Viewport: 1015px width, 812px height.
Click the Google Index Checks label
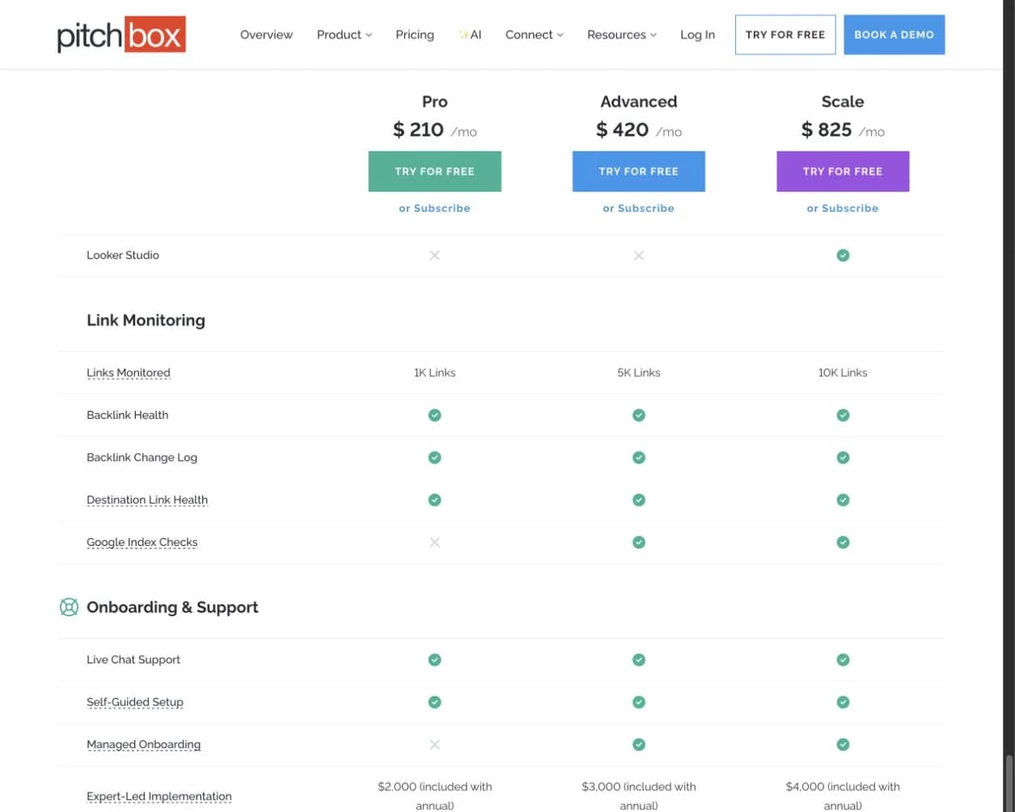(142, 542)
